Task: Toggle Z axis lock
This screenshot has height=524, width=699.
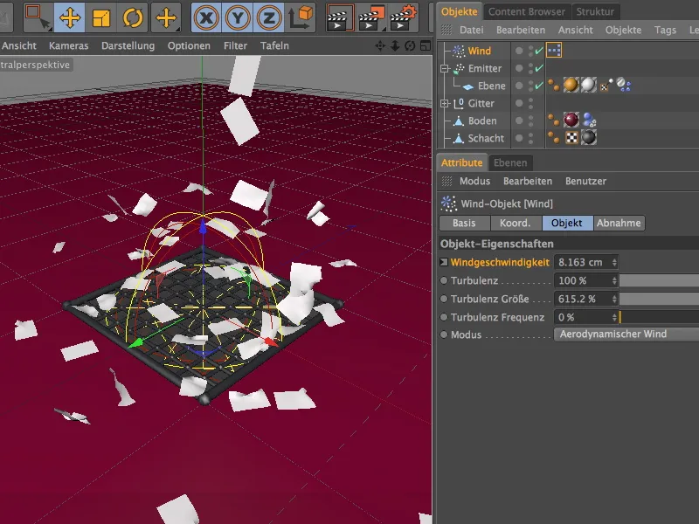Action: pos(269,17)
